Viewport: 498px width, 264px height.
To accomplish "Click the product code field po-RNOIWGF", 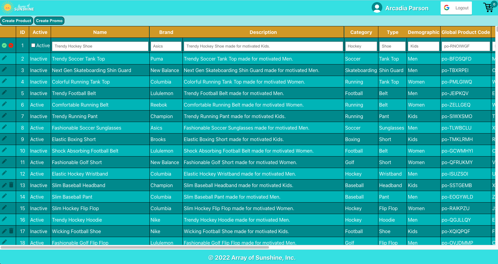I will pos(466,46).
